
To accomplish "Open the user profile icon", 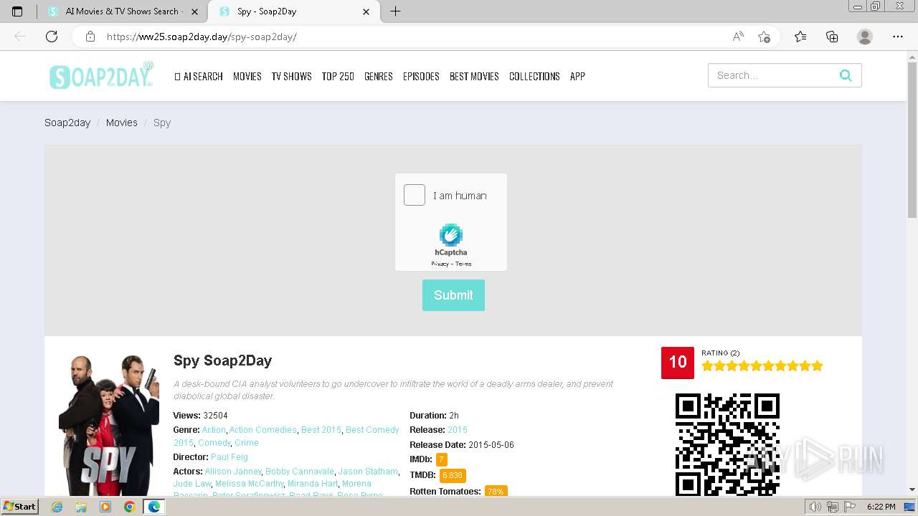I will click(865, 37).
